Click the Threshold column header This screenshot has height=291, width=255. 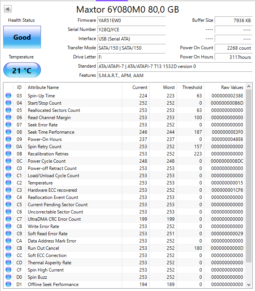click(192, 87)
